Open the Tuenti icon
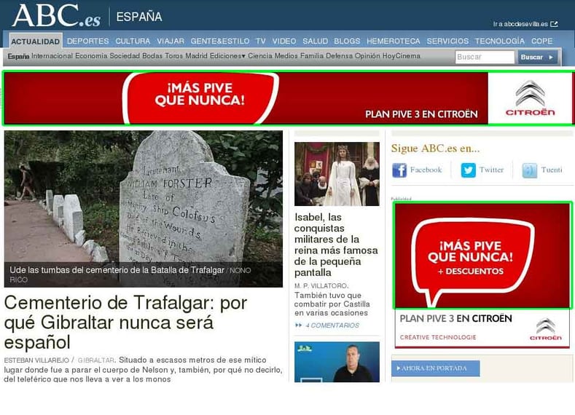The width and height of the screenshot is (575, 415). click(530, 170)
